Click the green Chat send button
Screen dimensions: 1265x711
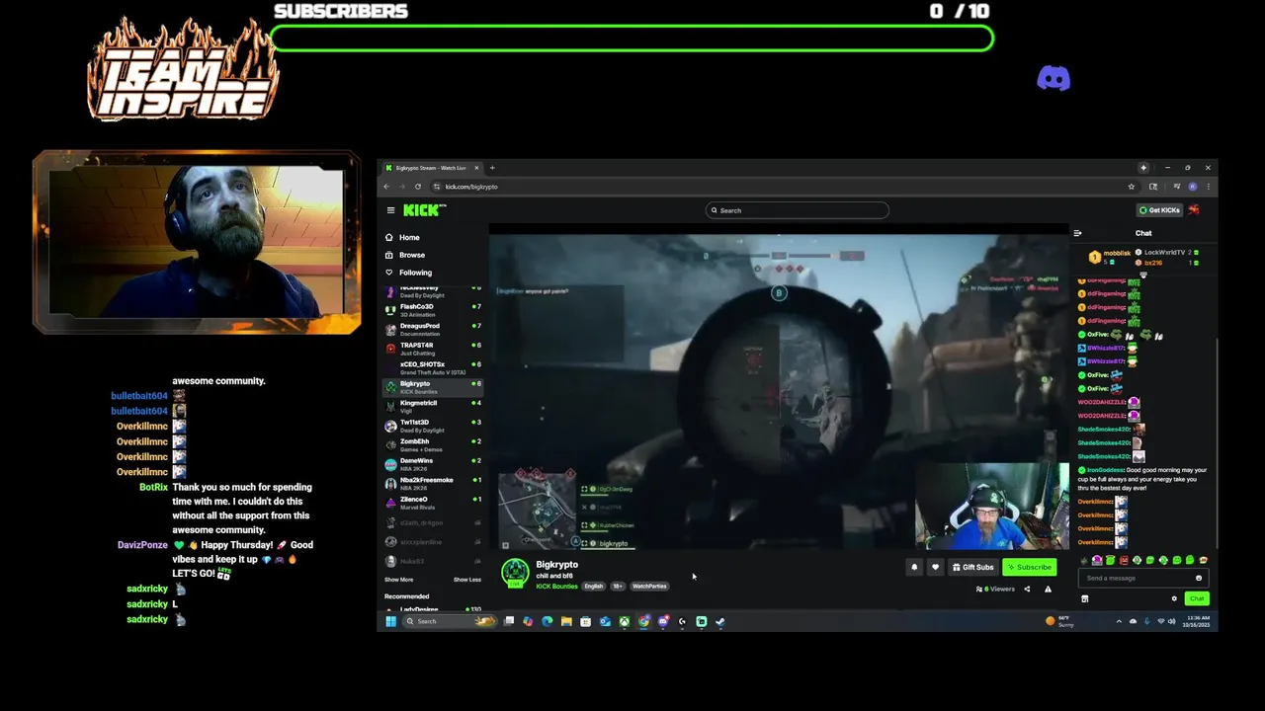[x=1197, y=598]
